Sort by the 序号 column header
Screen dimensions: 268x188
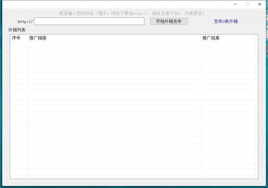tap(17, 38)
